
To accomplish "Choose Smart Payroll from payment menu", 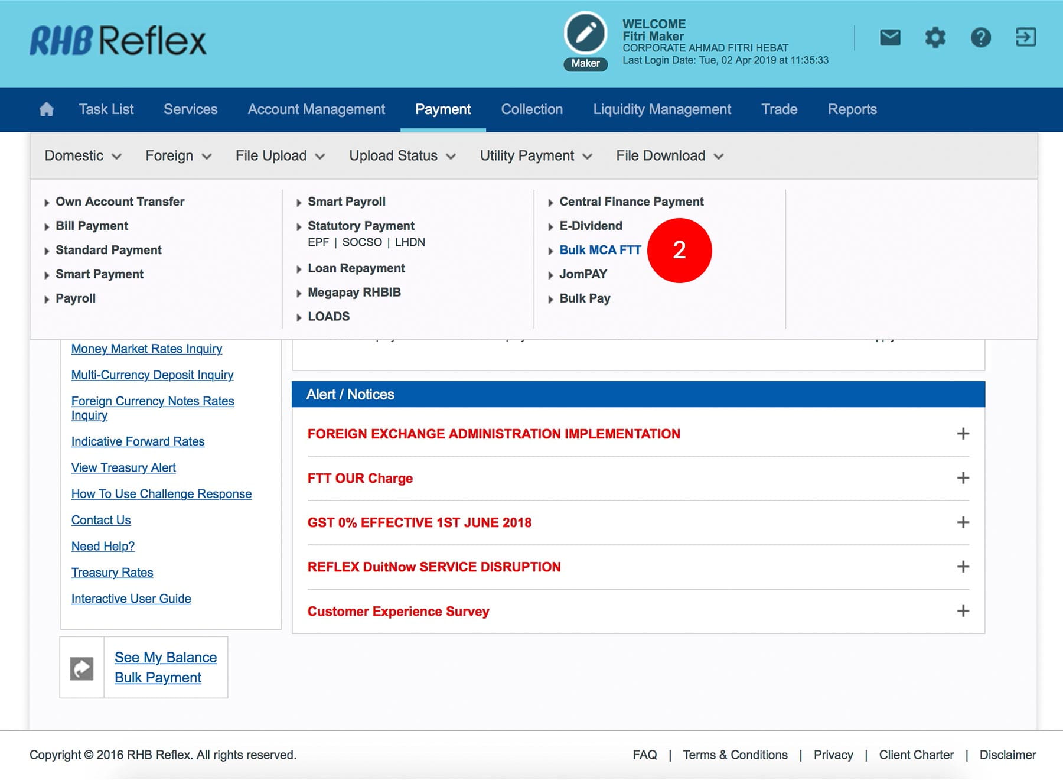I will point(347,201).
